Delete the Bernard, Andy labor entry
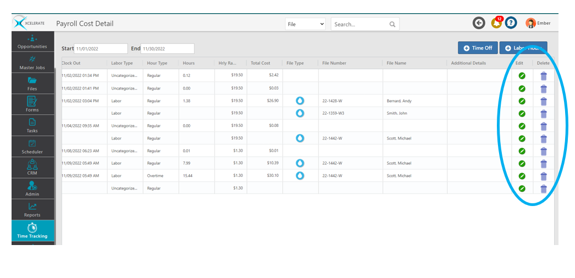Screen dimensions: 575x278 (544, 101)
